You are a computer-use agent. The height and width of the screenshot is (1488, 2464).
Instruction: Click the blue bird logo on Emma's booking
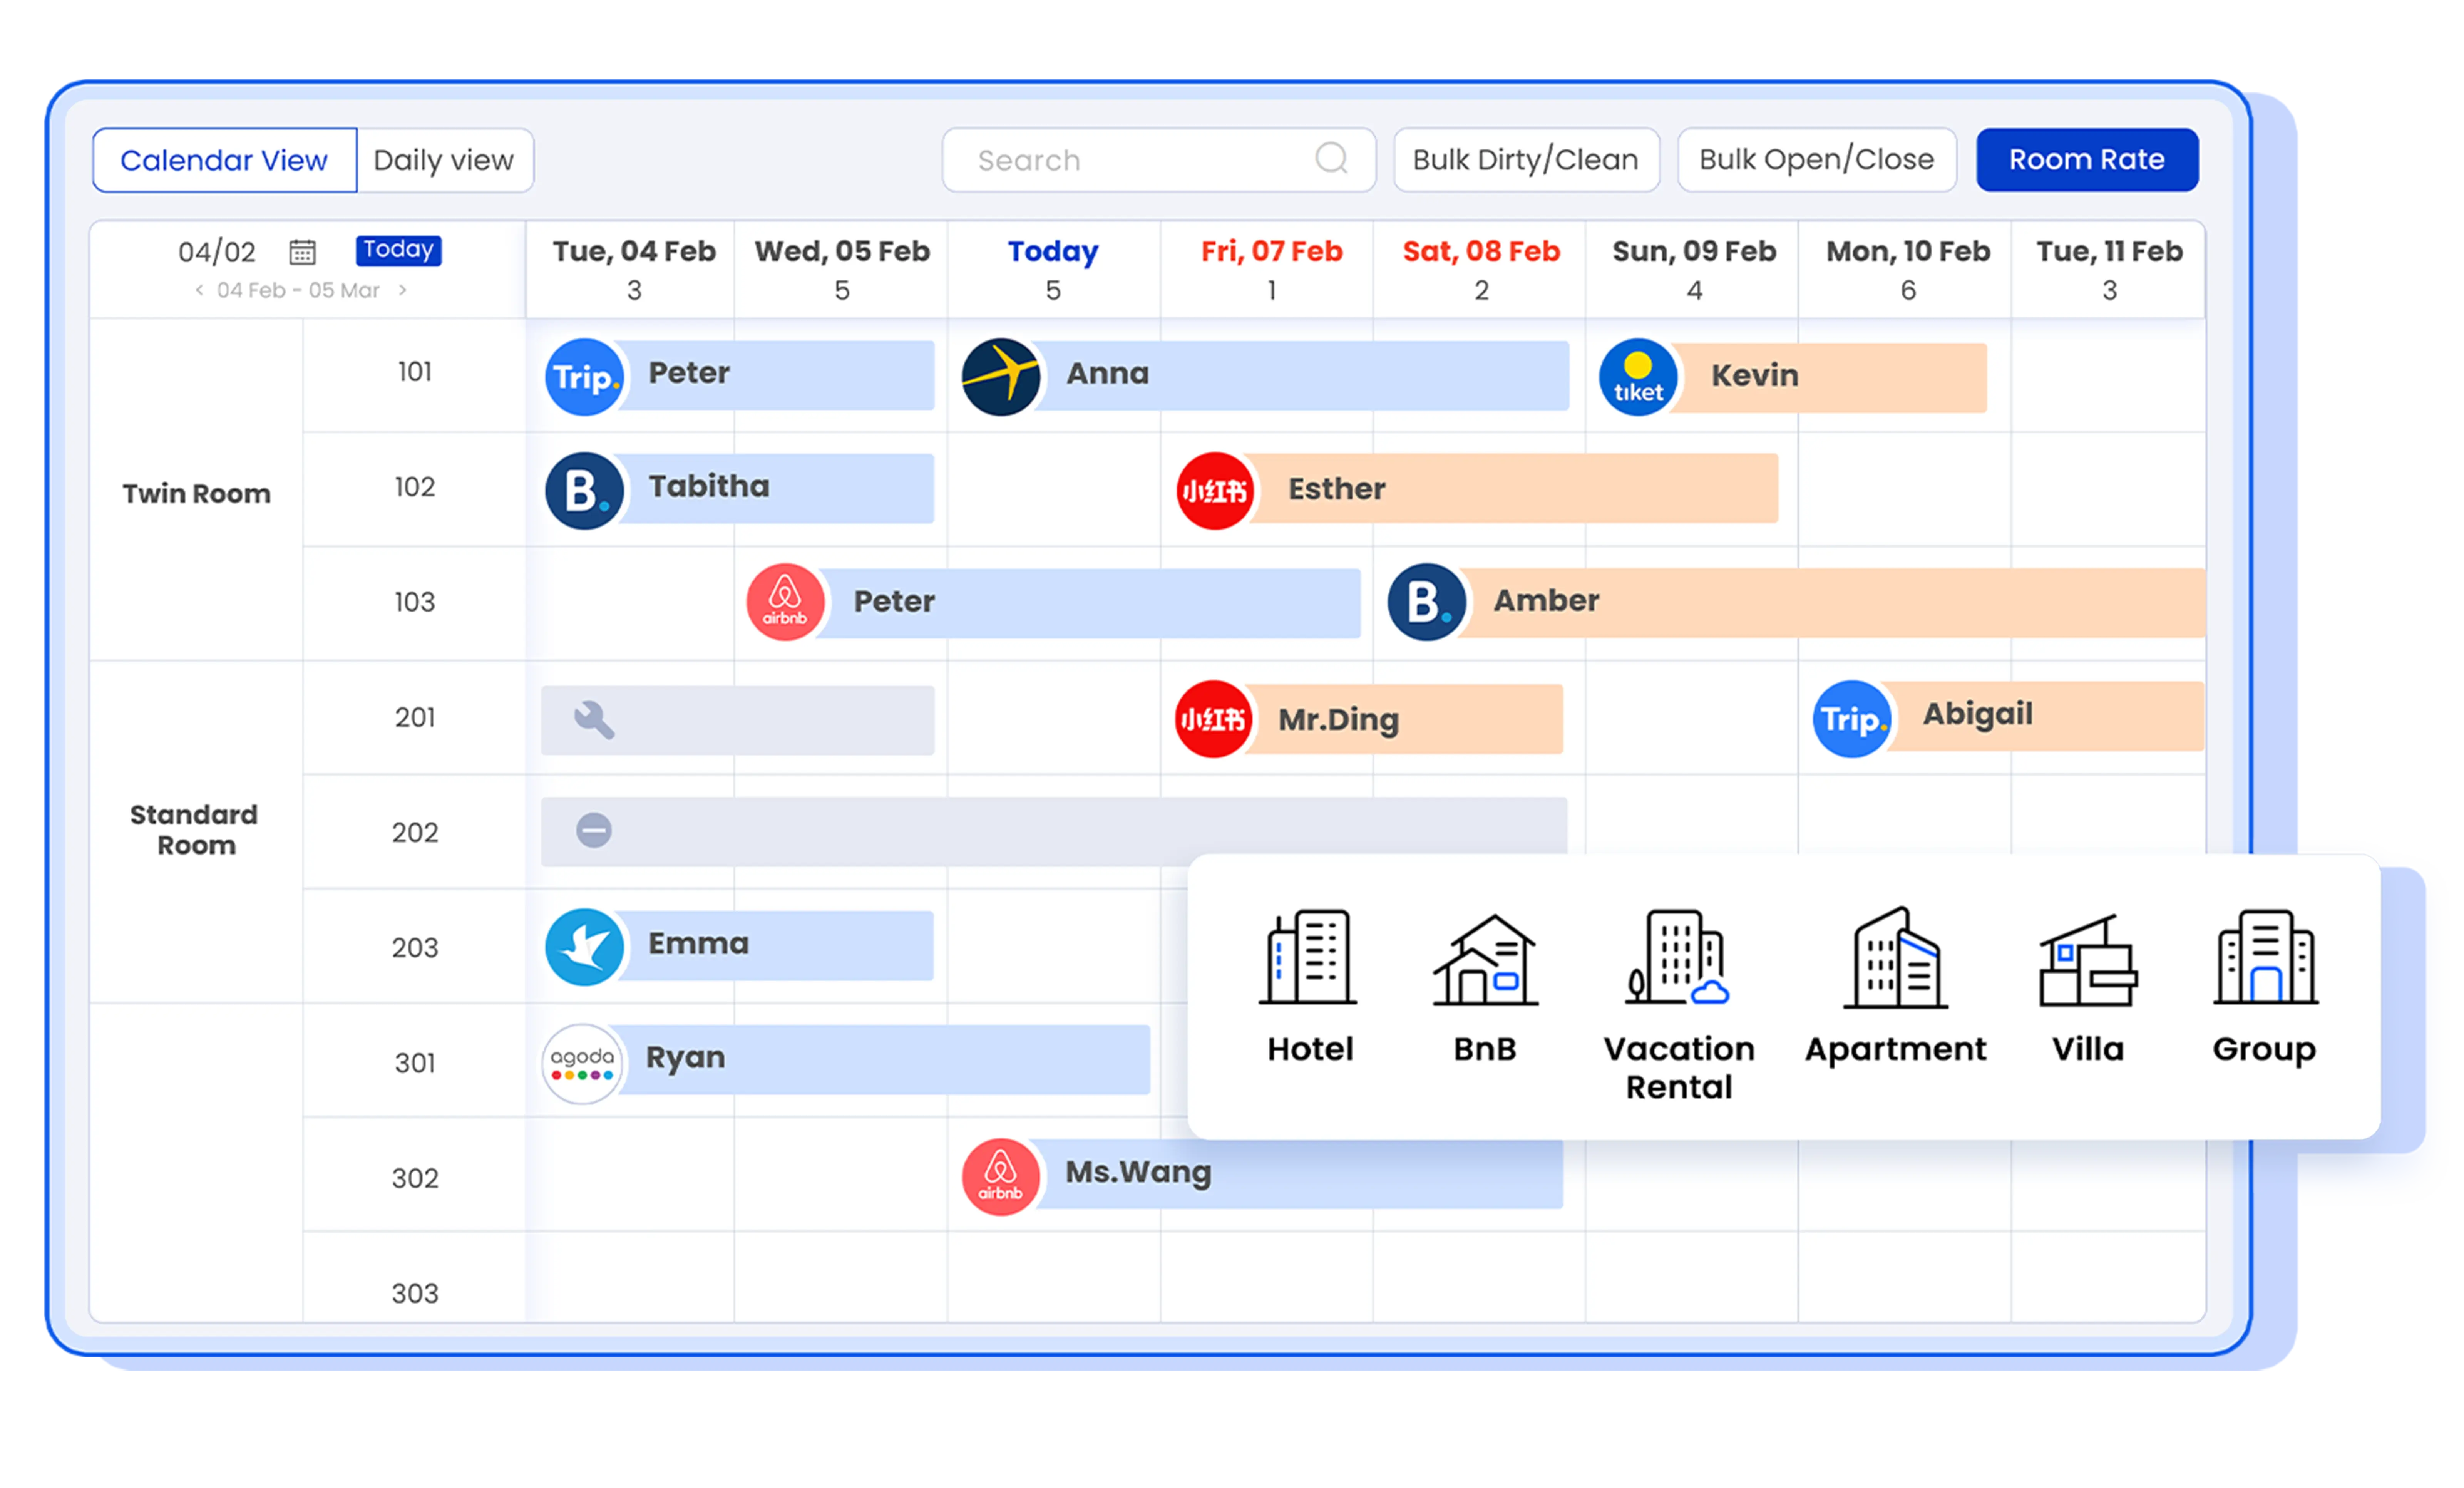tap(585, 947)
